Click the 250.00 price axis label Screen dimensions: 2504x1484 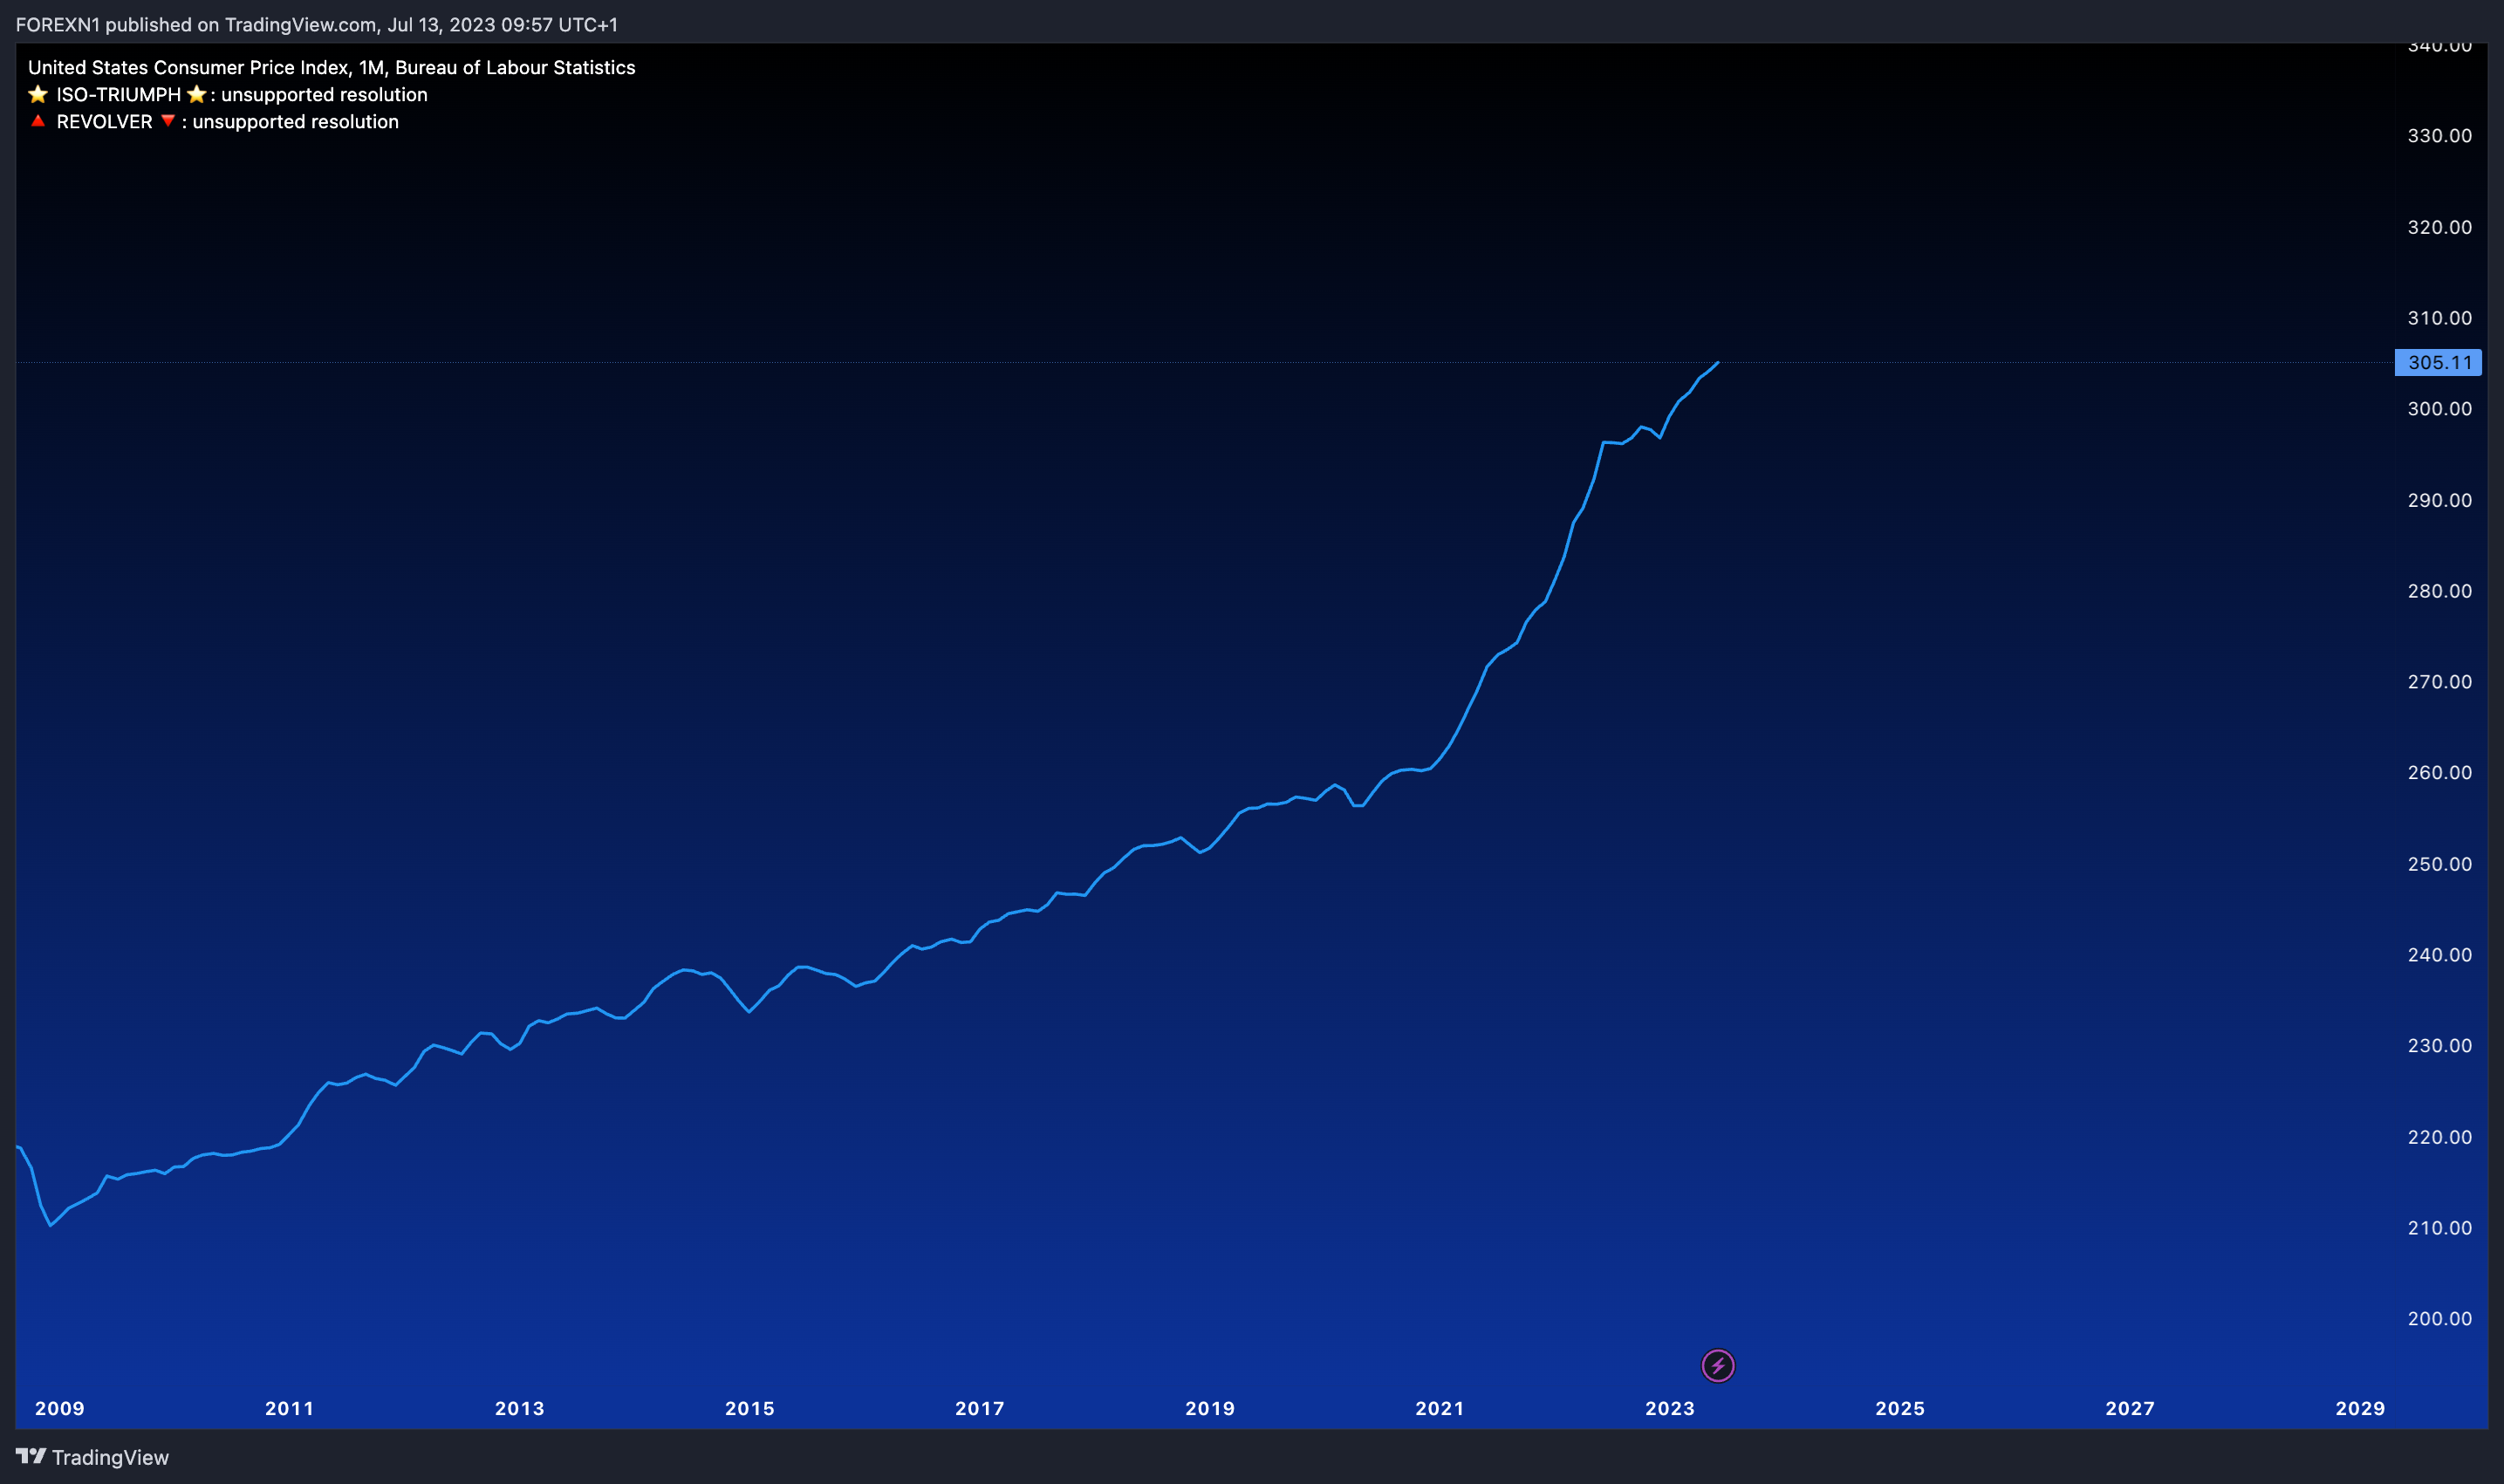click(2439, 864)
